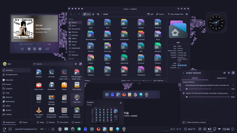Play the Rehab track

[x=34, y=49]
